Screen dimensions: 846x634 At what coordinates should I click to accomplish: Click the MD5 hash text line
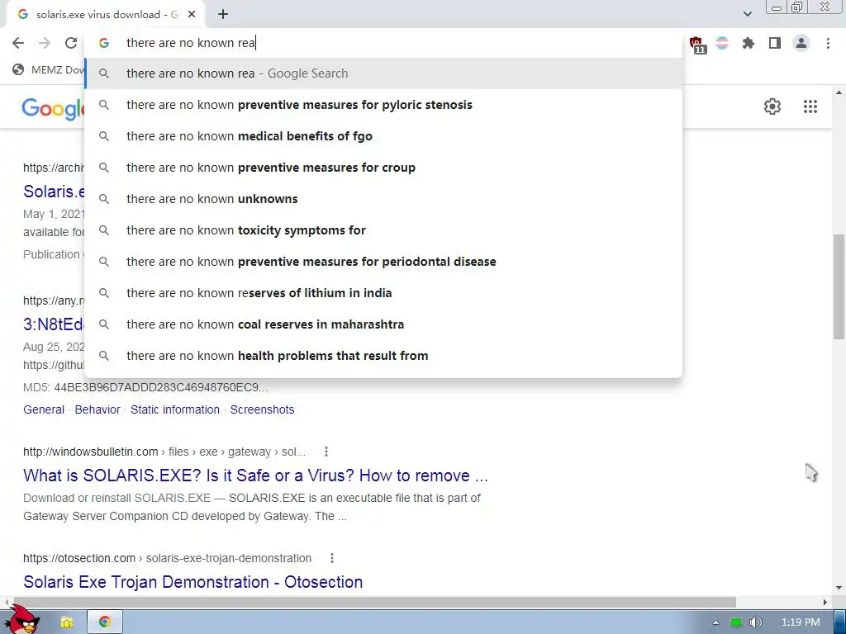pyautogui.click(x=145, y=387)
